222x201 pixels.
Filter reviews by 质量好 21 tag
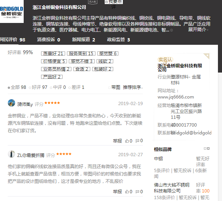pyautogui.click(x=53, y=54)
